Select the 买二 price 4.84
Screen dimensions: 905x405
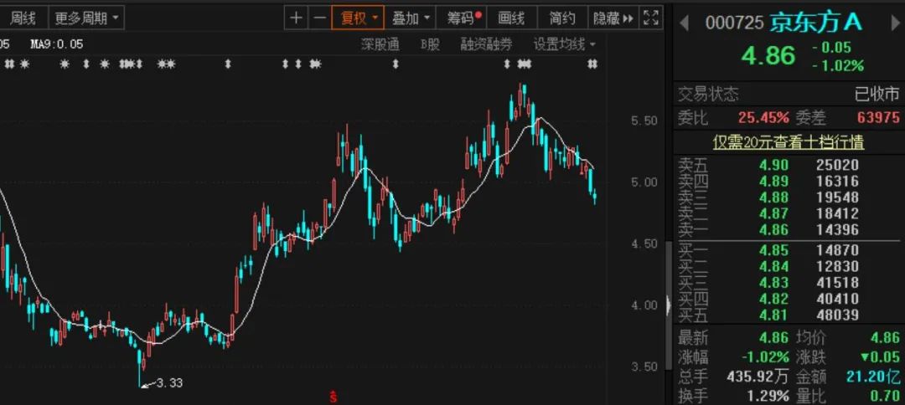[773, 267]
